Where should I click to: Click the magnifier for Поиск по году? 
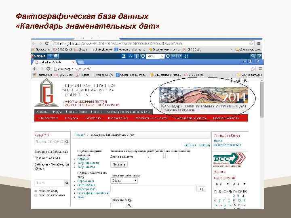tap(129, 205)
